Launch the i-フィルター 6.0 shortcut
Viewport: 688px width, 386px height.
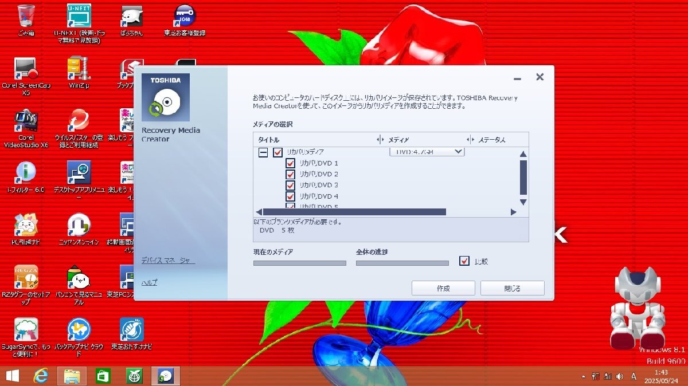[x=26, y=176]
